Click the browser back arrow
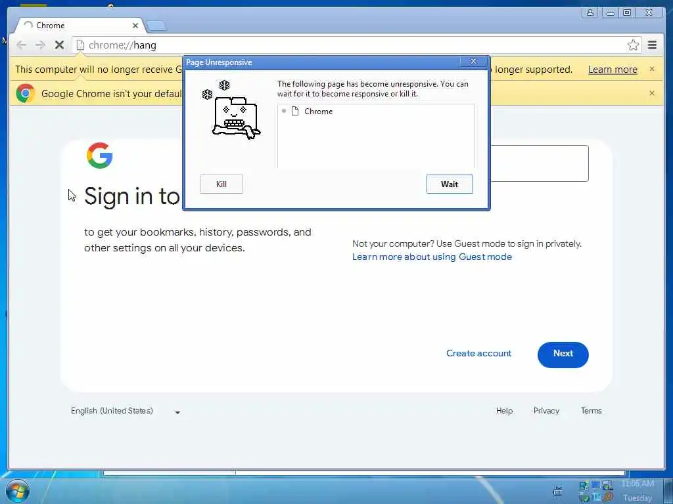 pos(21,45)
